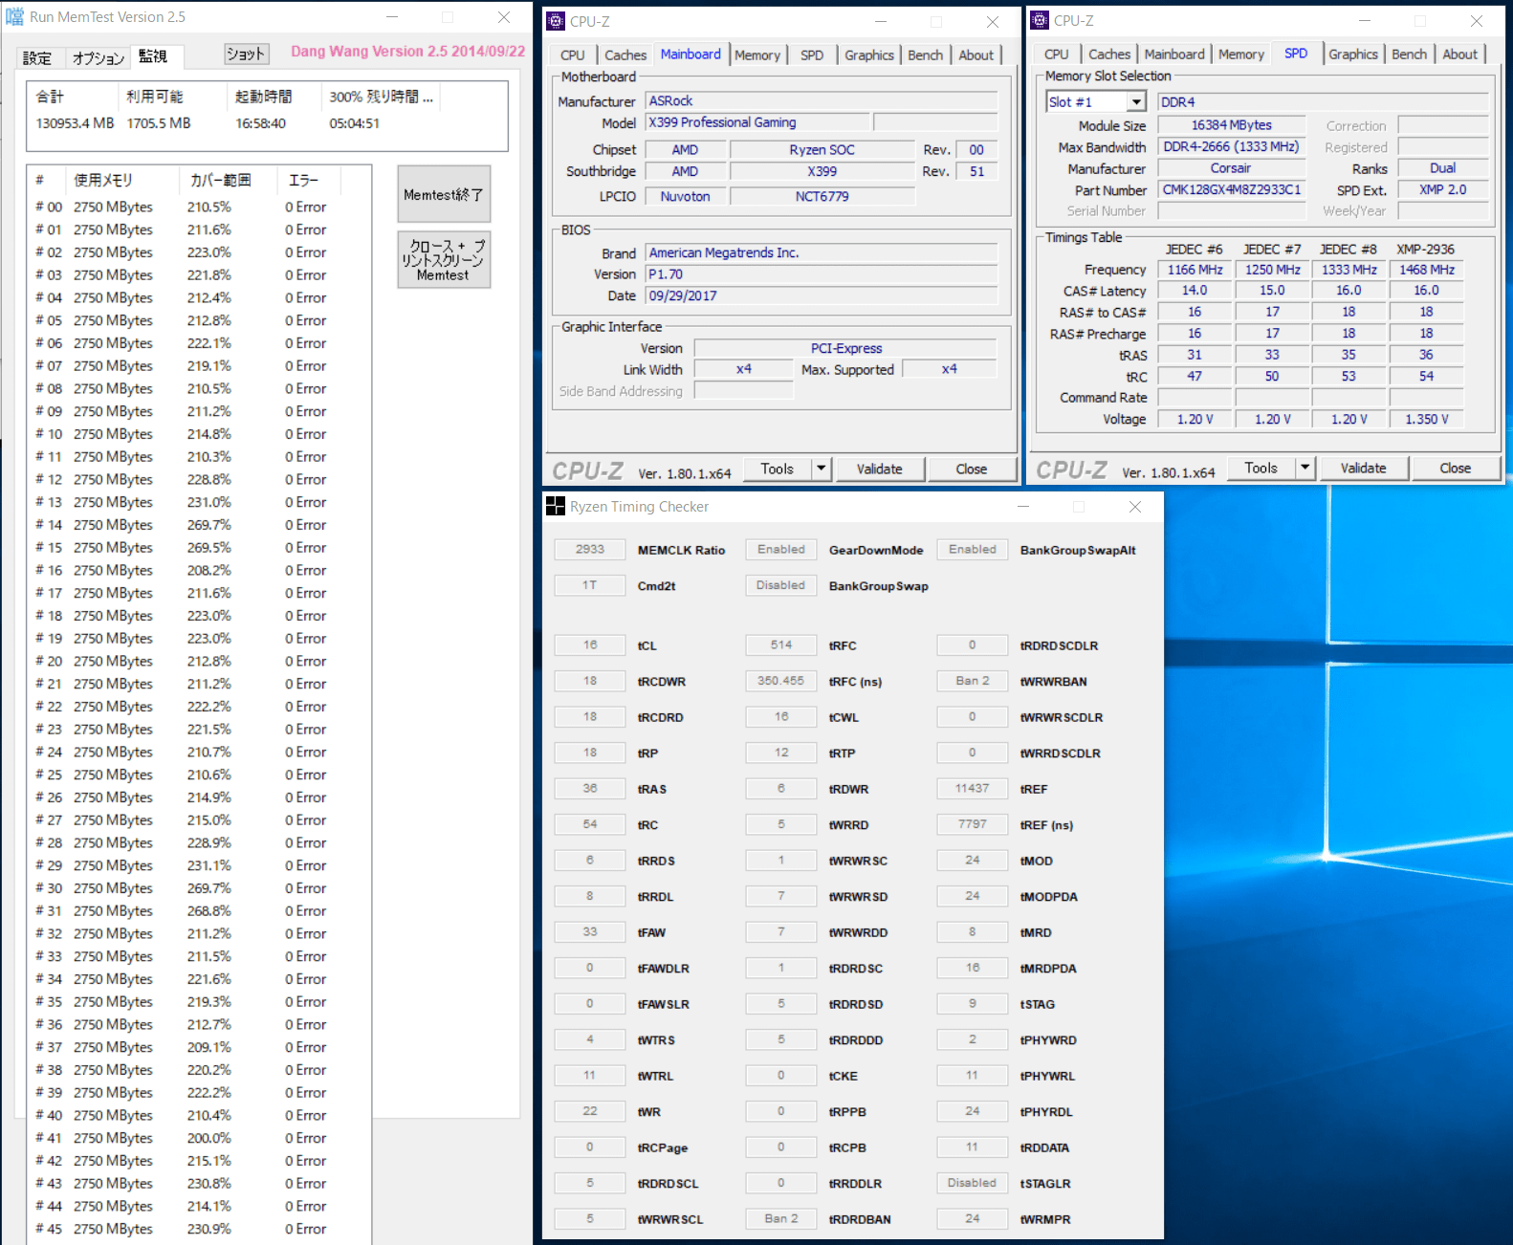Viewport: 1513px width, 1245px height.
Task: Click the 使用メモリ column header
Action: tap(121, 180)
